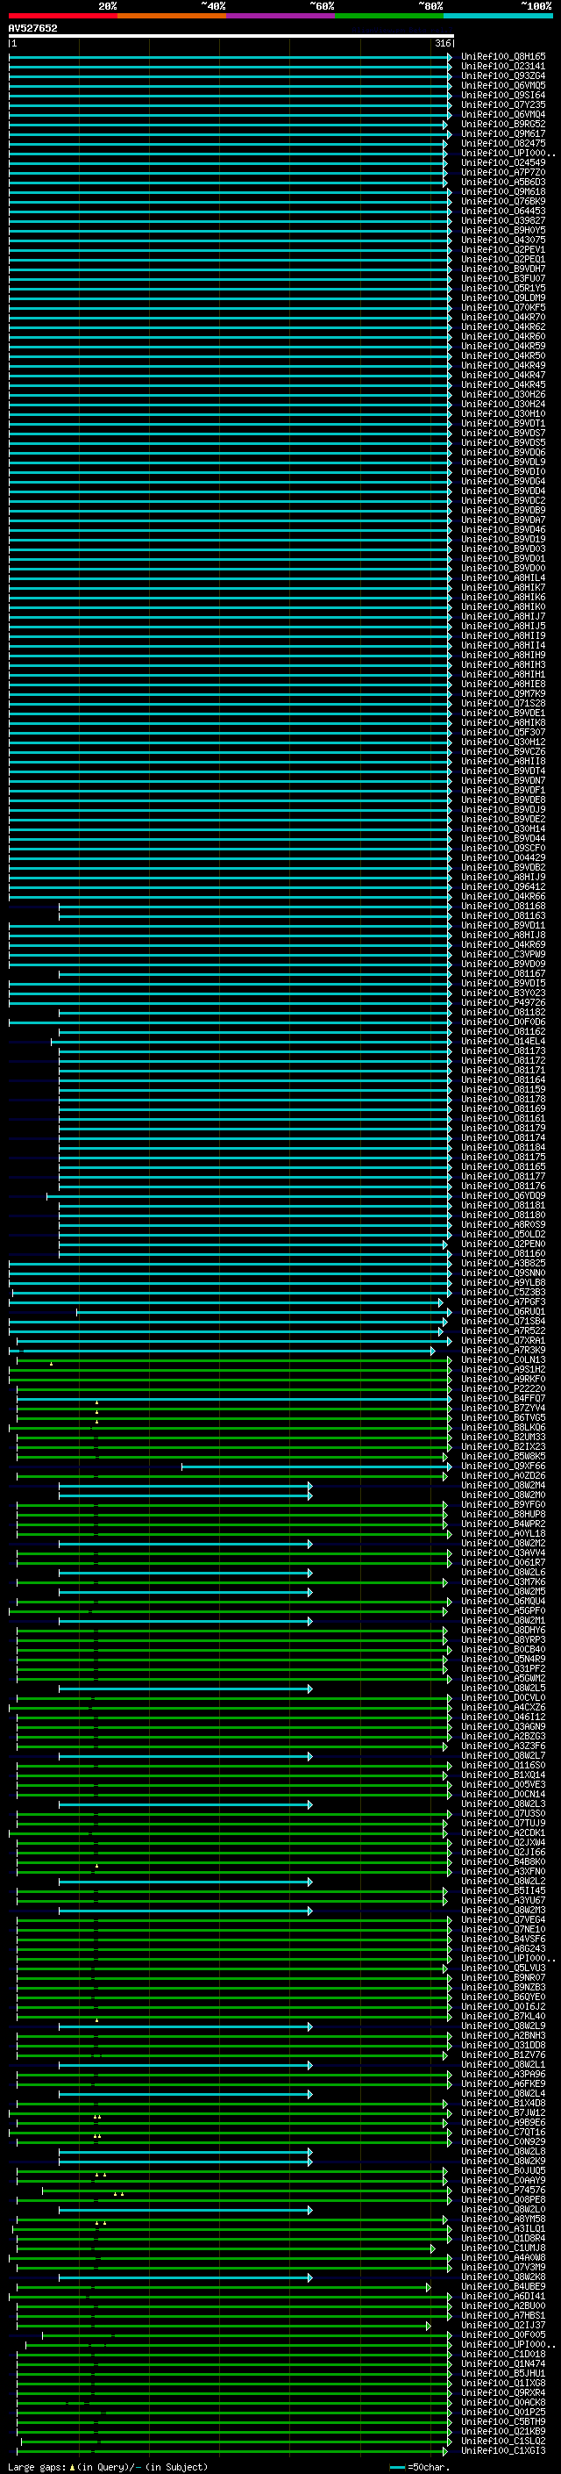
Task: Select hit label UniRef100_A9YLB8
Action: click(503, 1282)
